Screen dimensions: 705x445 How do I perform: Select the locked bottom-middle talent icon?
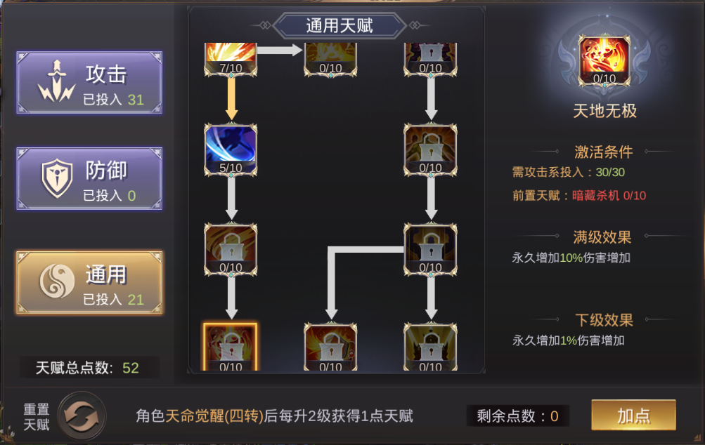(330, 347)
